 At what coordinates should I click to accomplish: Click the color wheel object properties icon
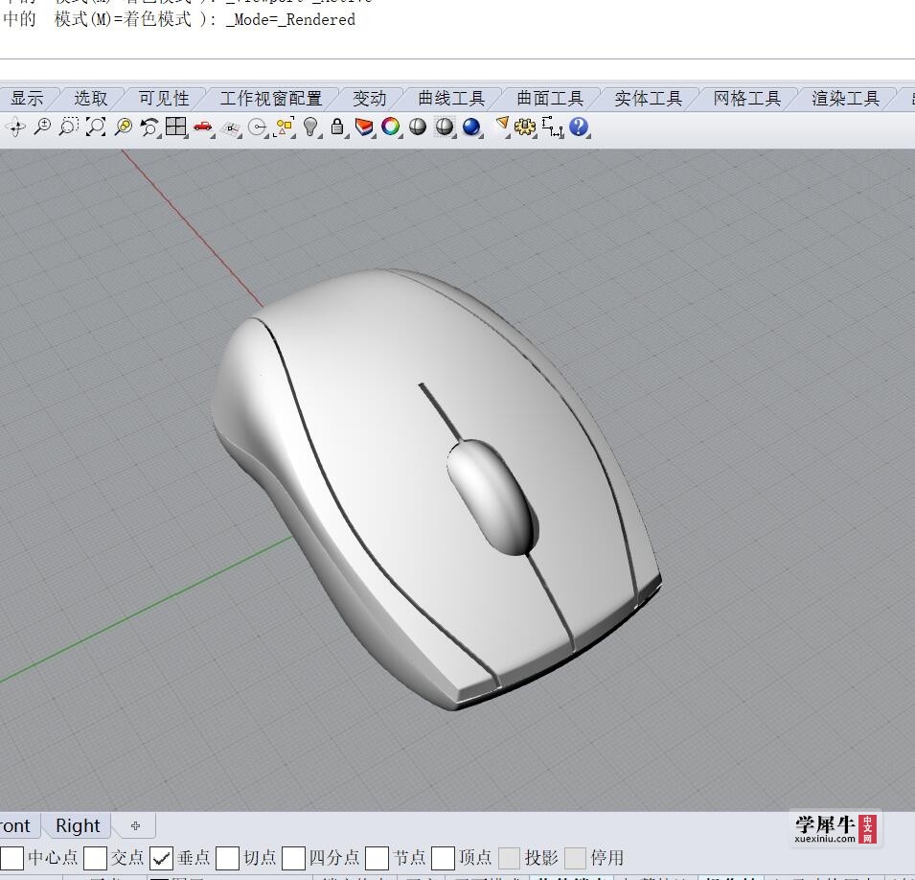pyautogui.click(x=390, y=127)
